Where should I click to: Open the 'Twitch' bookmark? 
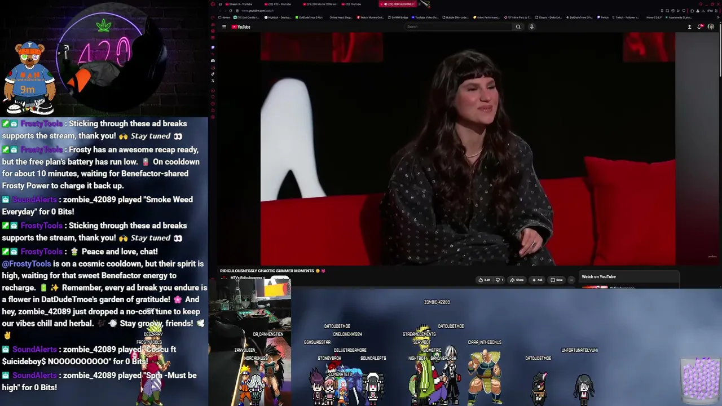(x=603, y=17)
